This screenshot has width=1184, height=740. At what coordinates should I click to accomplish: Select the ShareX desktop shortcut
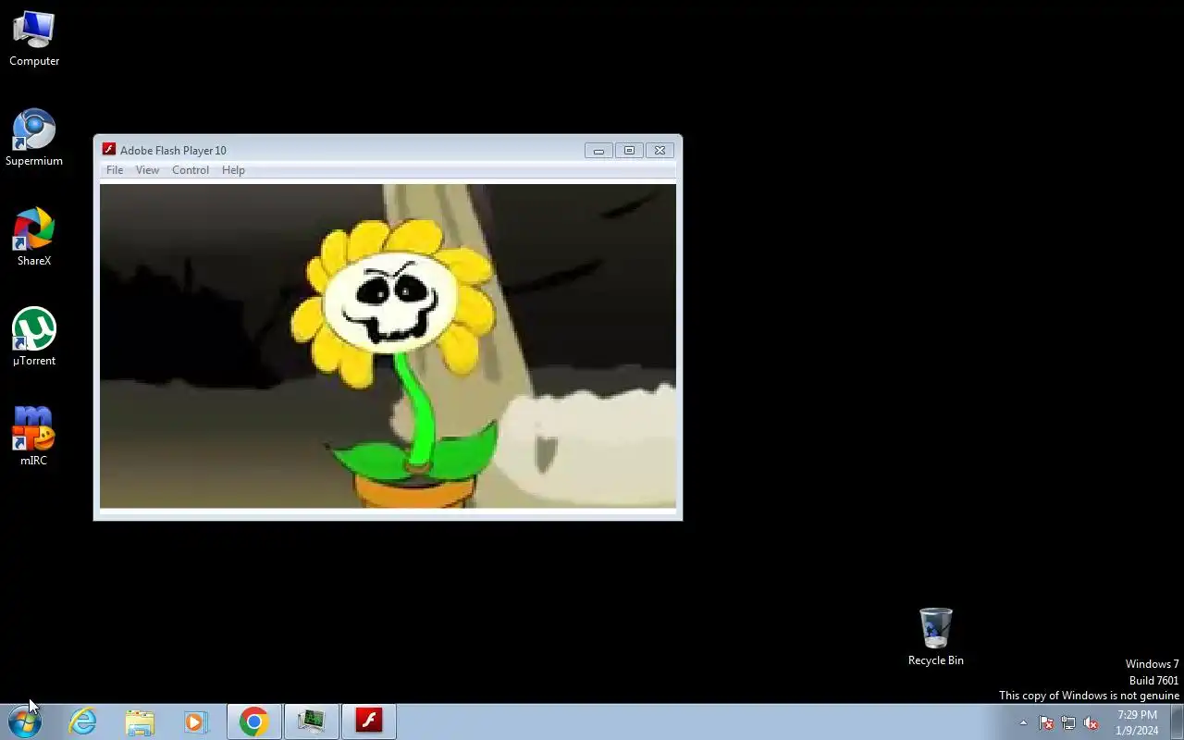click(34, 239)
